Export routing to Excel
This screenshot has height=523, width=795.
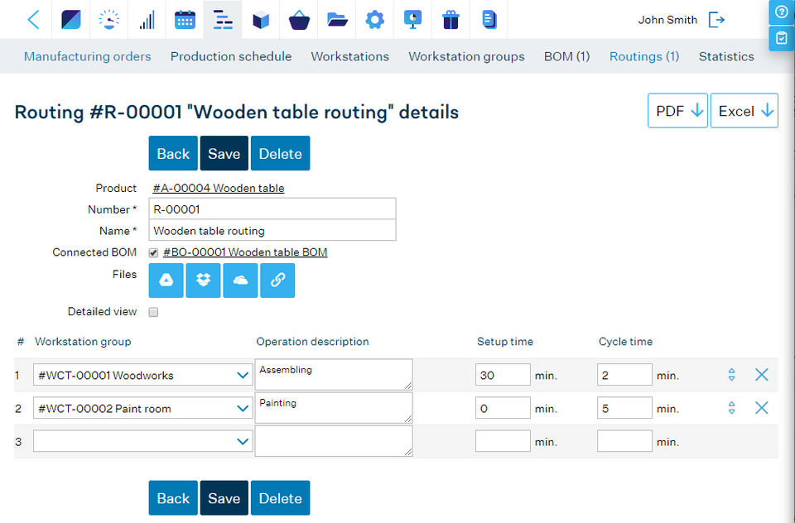[744, 111]
